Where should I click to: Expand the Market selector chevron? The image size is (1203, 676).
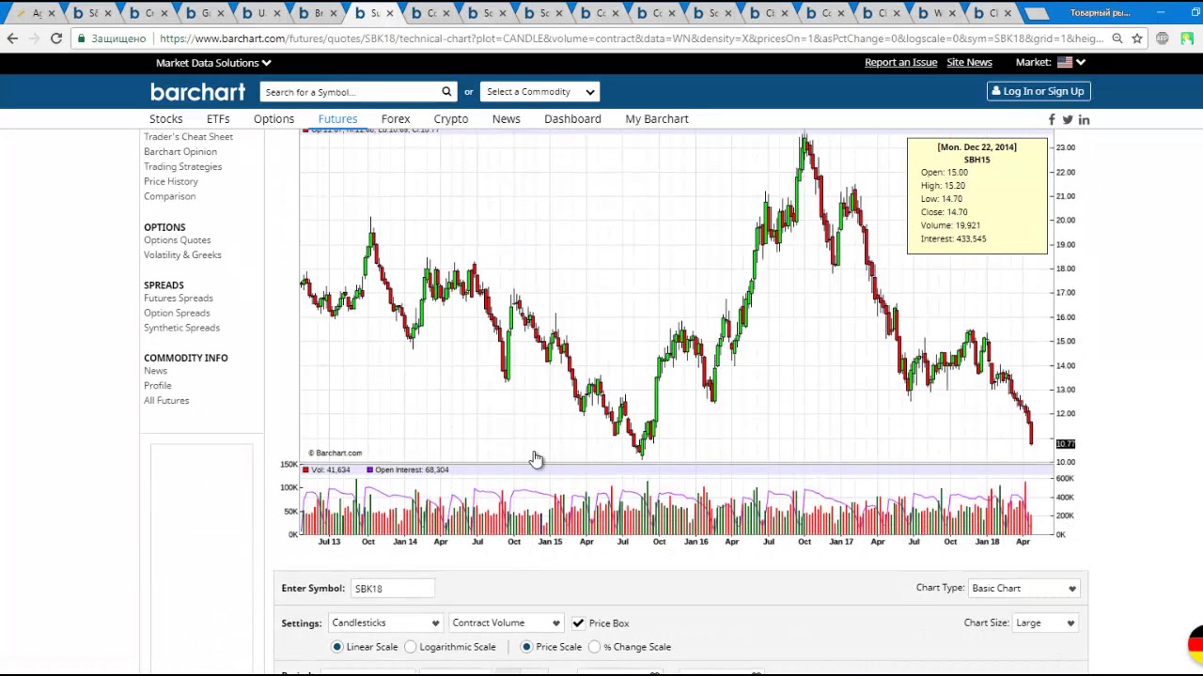[x=1081, y=62]
